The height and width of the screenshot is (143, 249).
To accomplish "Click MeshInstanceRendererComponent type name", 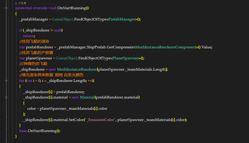I will tap(166, 47).
